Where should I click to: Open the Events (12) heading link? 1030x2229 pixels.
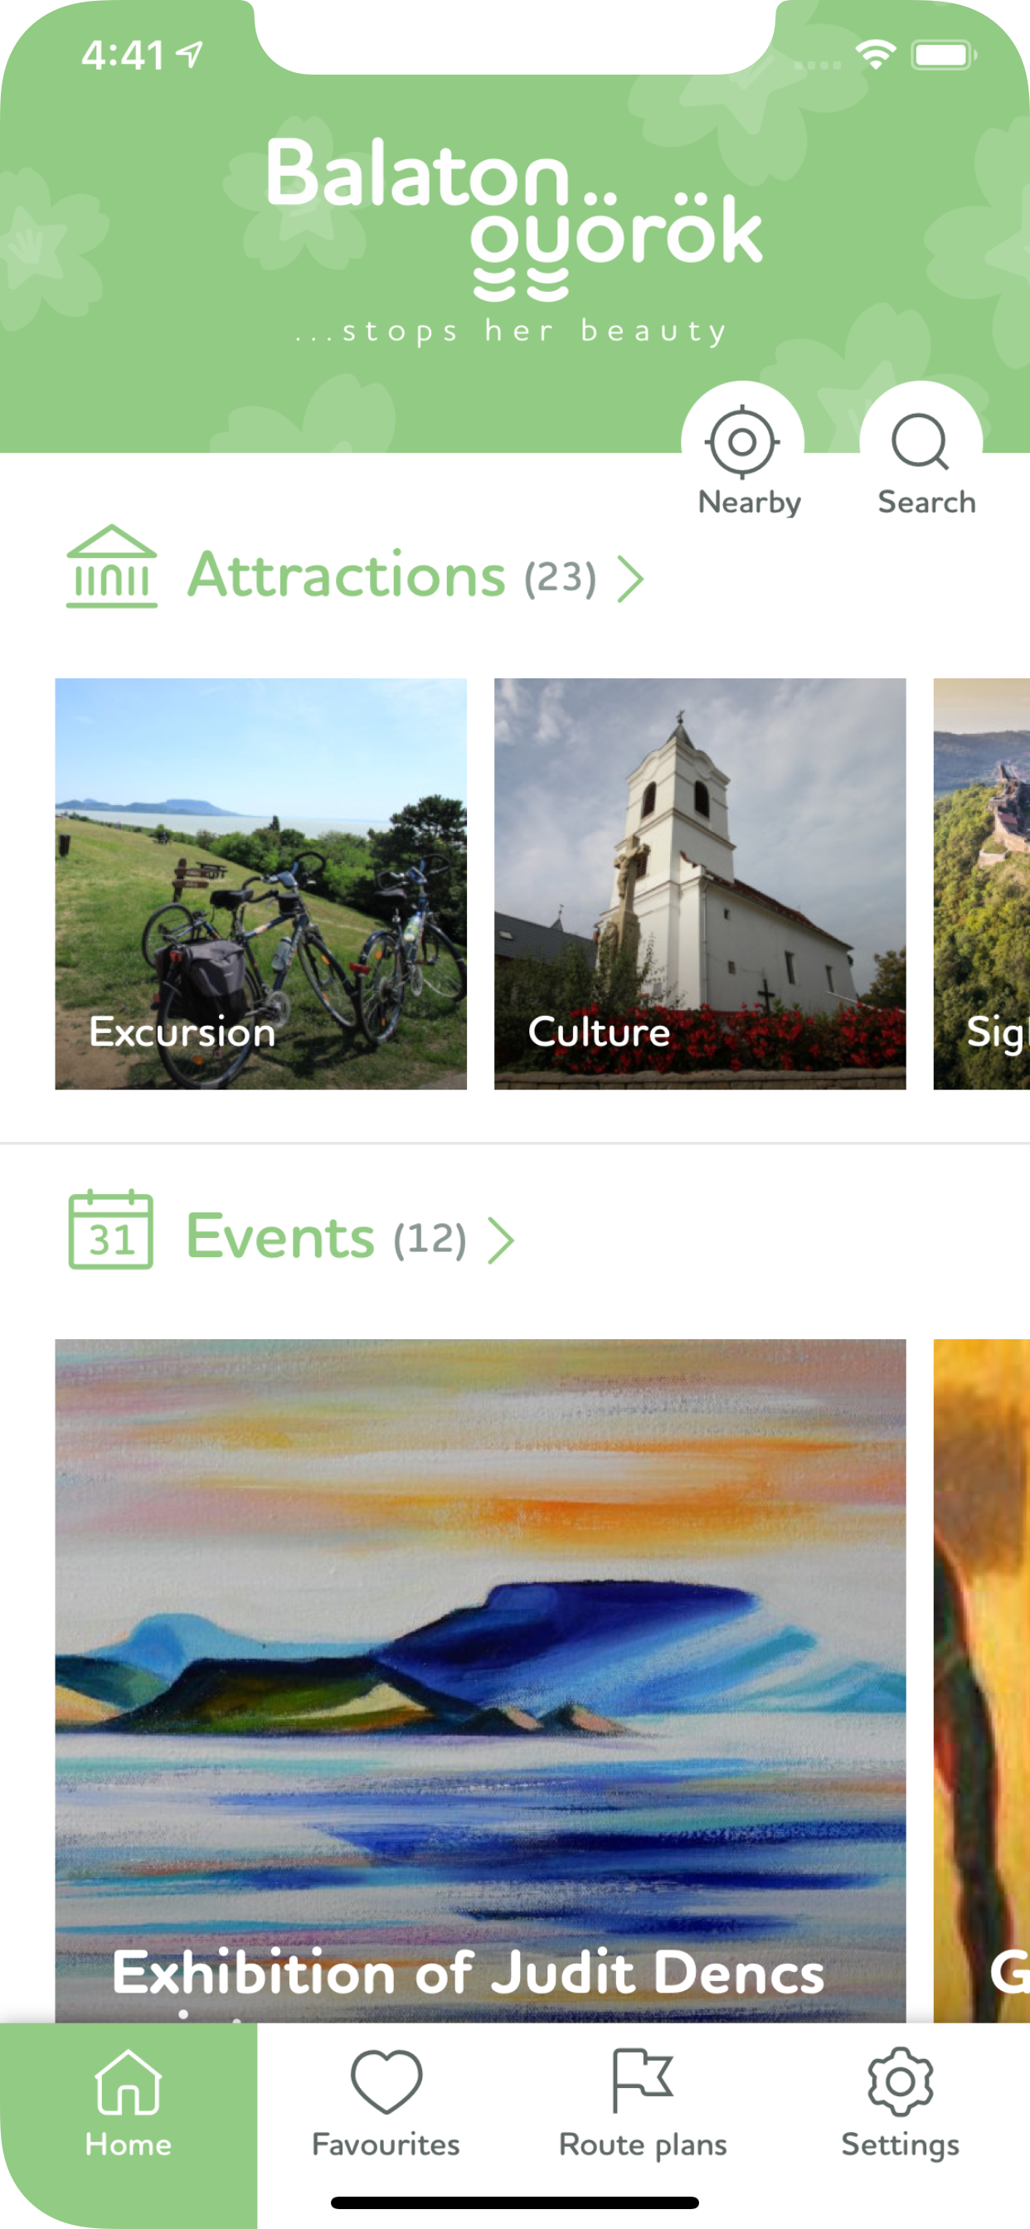click(x=326, y=1236)
